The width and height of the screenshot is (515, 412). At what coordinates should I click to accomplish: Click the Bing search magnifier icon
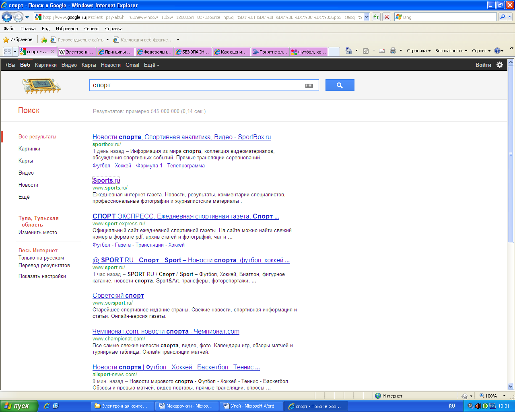[503, 17]
